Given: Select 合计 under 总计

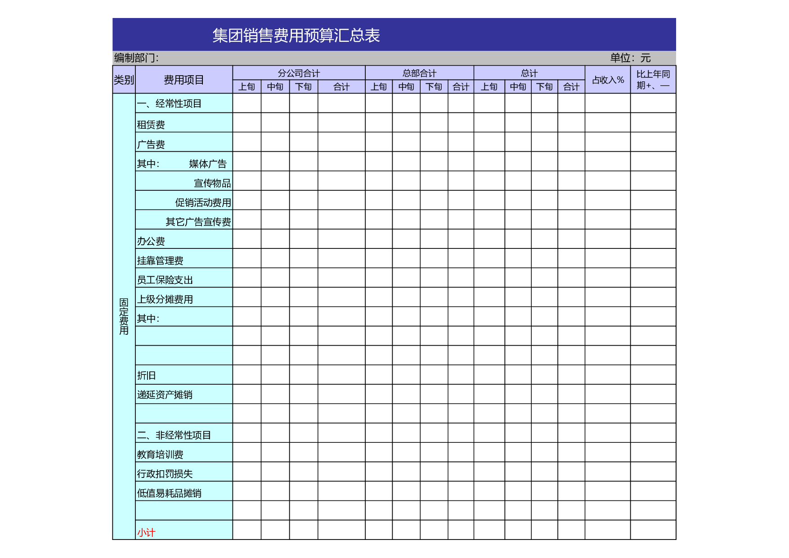Looking at the screenshot, I should (x=571, y=87).
